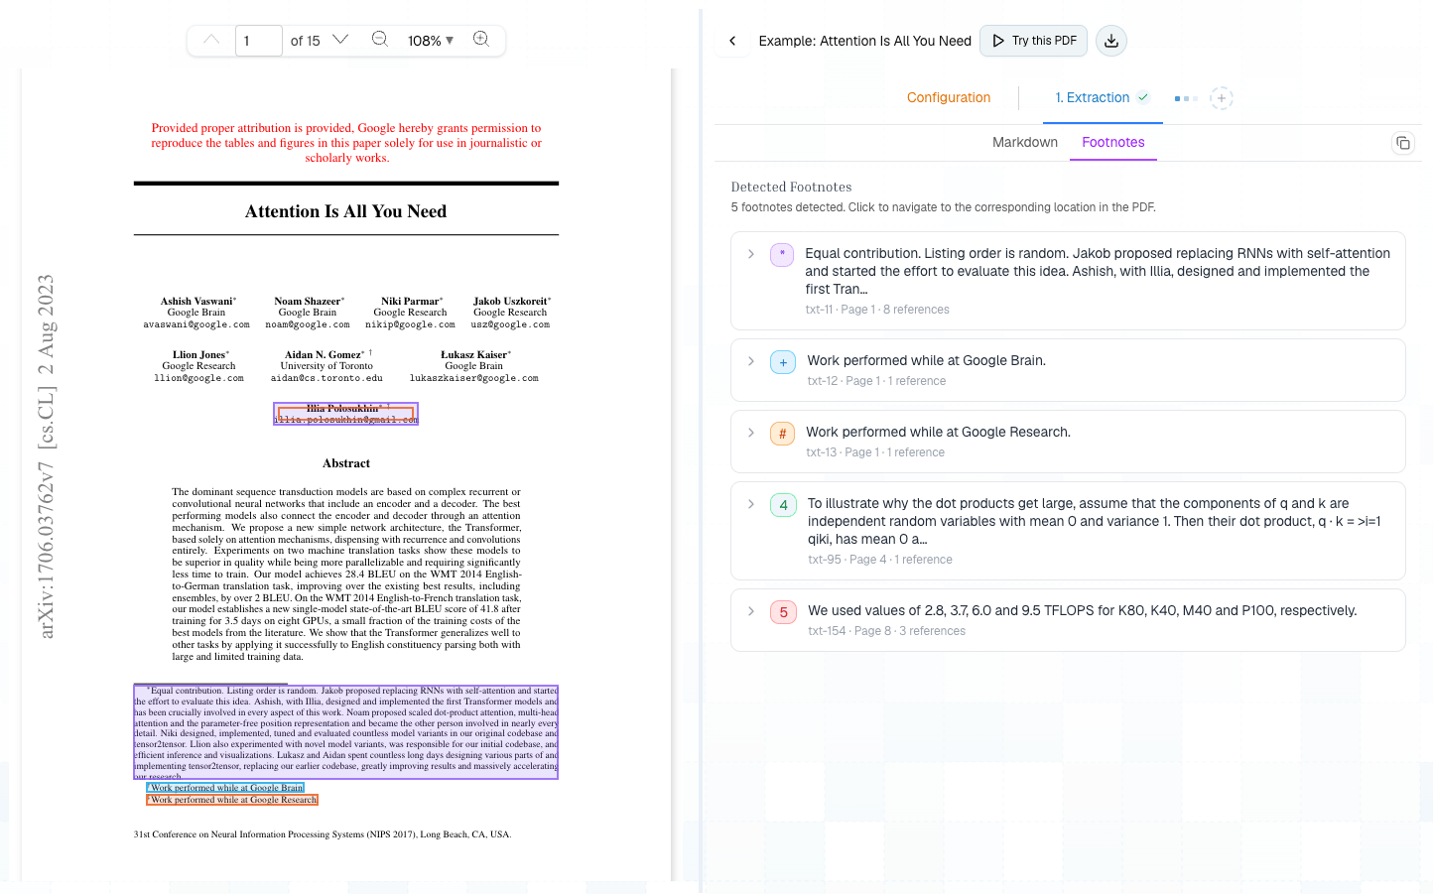
Task: Open the Configuration step
Action: pos(949,97)
